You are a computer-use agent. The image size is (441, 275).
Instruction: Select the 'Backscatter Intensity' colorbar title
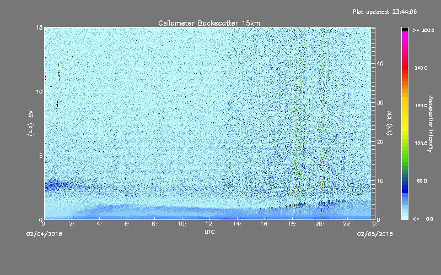tap(431, 124)
